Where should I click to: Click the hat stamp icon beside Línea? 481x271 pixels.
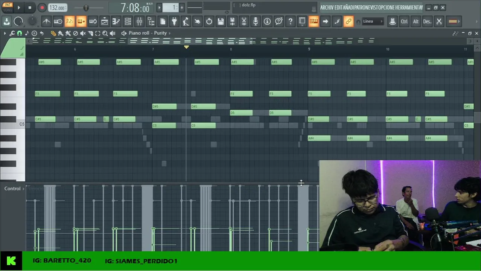point(393,21)
